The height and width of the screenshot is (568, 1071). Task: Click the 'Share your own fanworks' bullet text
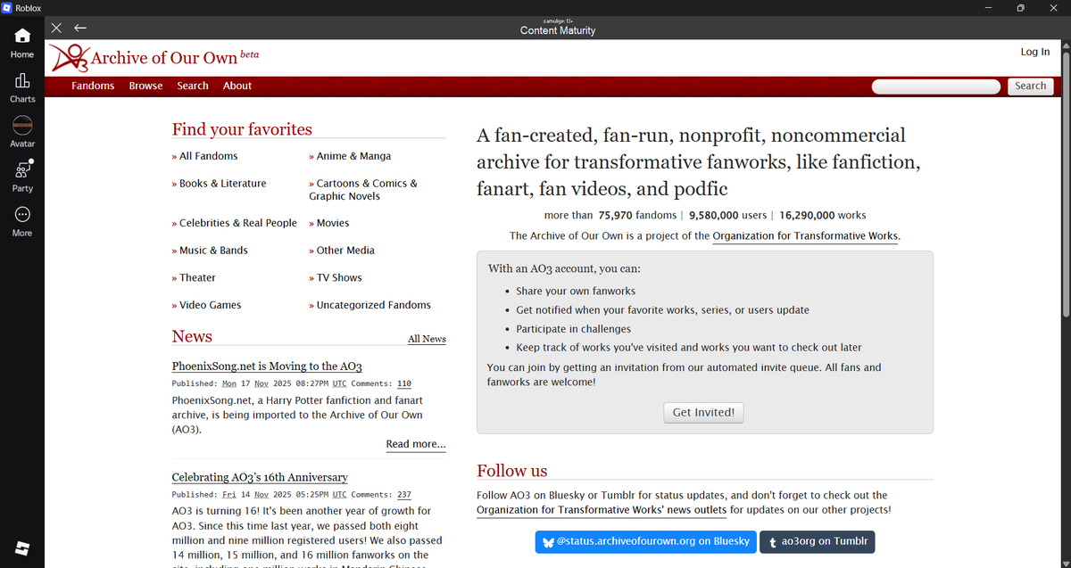pos(576,292)
